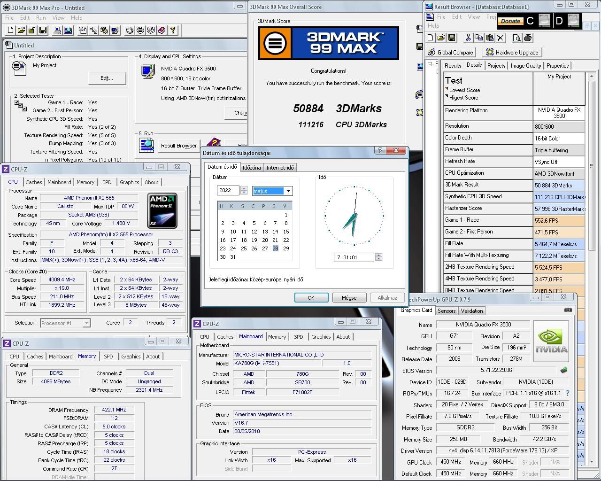Click the Open project folder icon in 3DMark toolbar

click(21, 31)
